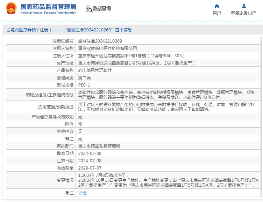Image resolution: width=263 pixels, height=202 pixels.
Task: Click 国家药品监督管理局 site title
Action: point(48,7)
